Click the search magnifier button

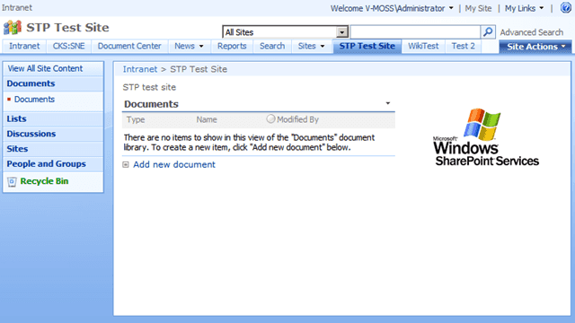(488, 32)
